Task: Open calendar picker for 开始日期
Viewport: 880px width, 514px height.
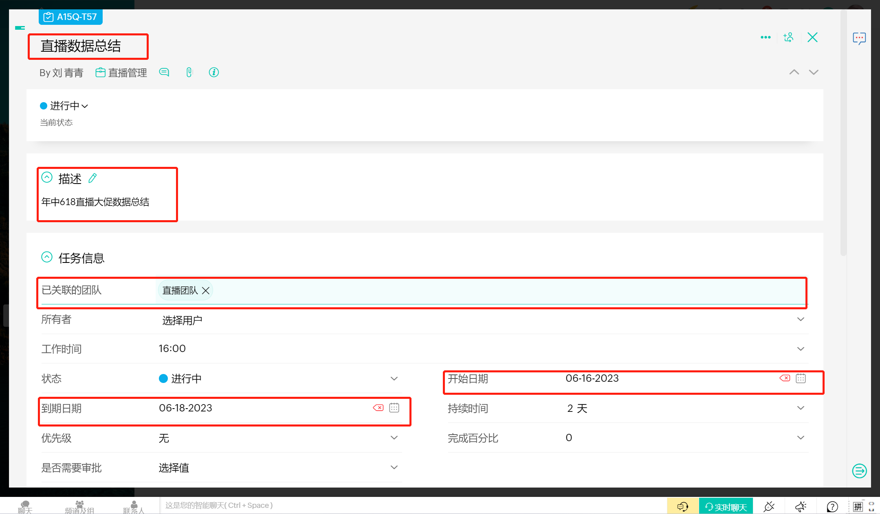Action: (801, 378)
